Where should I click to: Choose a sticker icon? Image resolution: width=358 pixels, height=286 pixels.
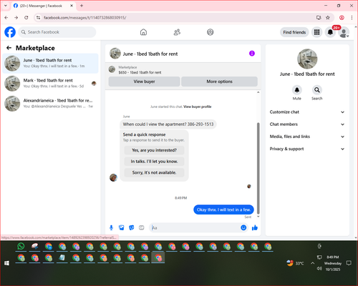pyautogui.click(x=132, y=228)
